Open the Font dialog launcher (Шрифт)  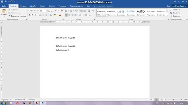click(63, 19)
